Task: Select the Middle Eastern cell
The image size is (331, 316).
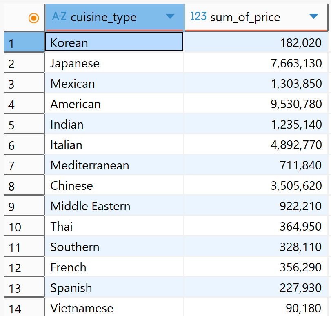Action: pyautogui.click(x=114, y=205)
